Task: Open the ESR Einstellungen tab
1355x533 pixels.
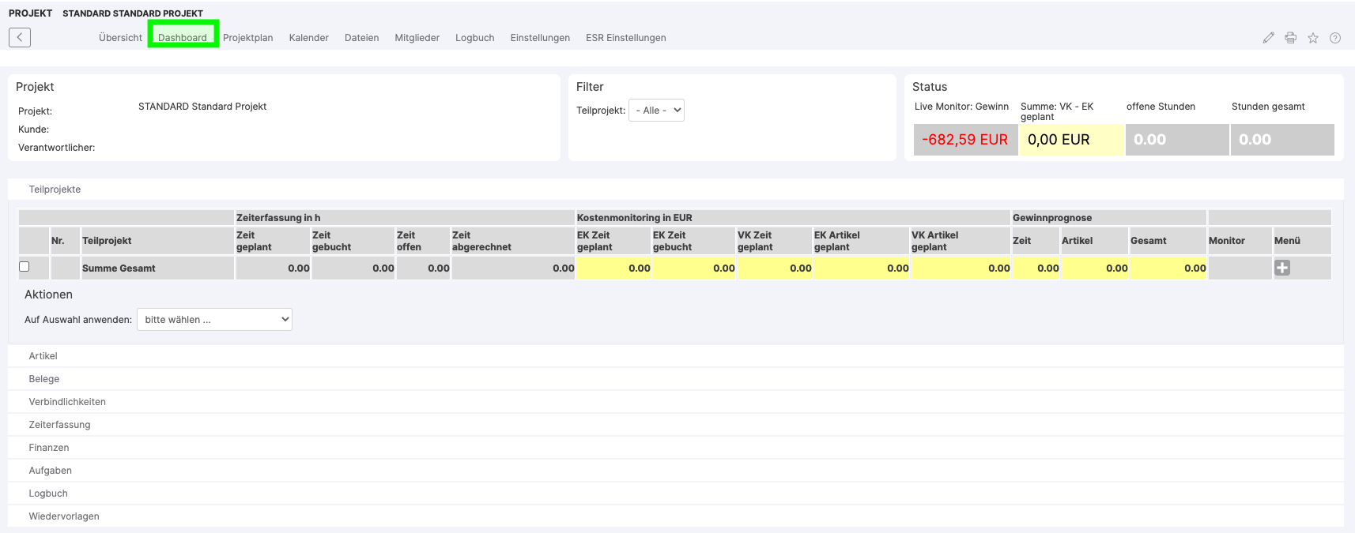Action: [x=625, y=38]
